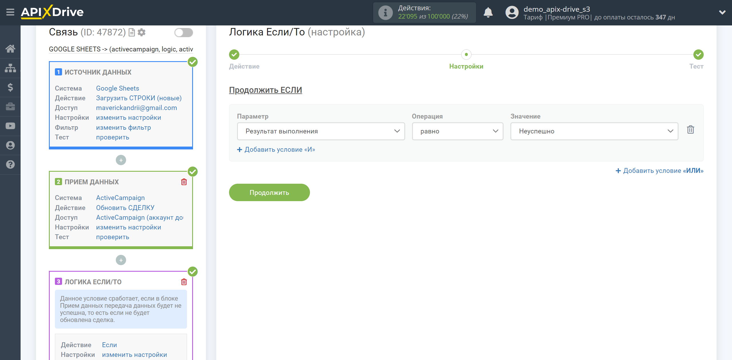Open the Параметр dropdown
The height and width of the screenshot is (360, 732).
pos(321,131)
